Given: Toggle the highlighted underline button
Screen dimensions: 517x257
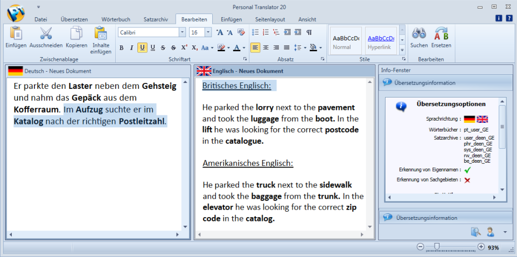Looking at the screenshot, I should [142, 48].
